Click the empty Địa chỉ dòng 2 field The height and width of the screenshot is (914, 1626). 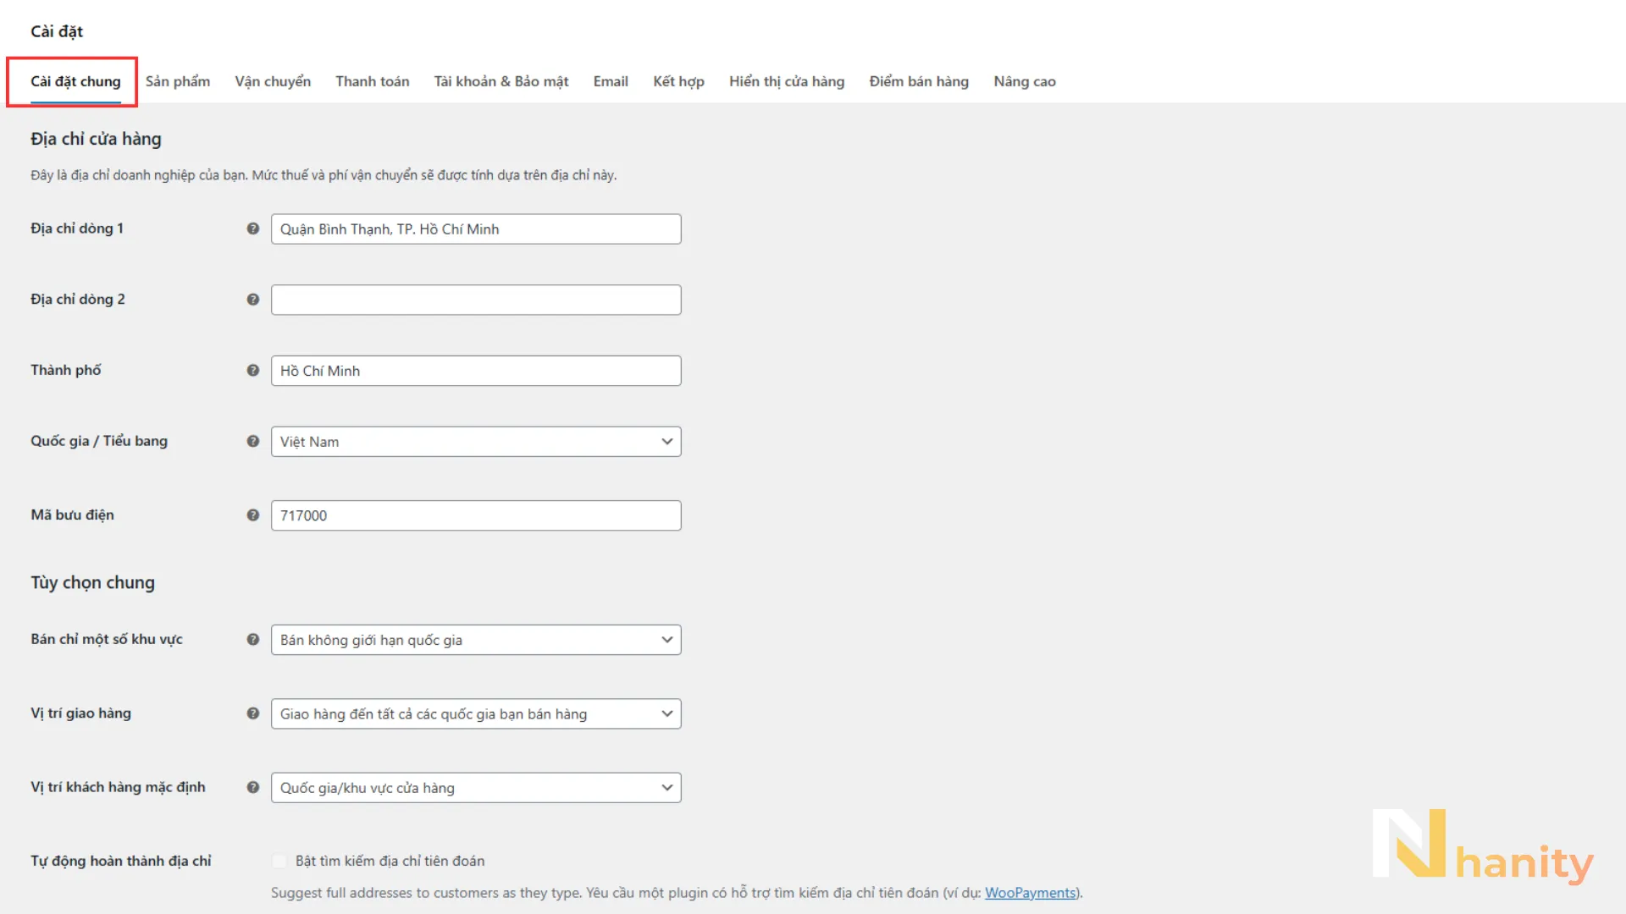pyautogui.click(x=476, y=300)
